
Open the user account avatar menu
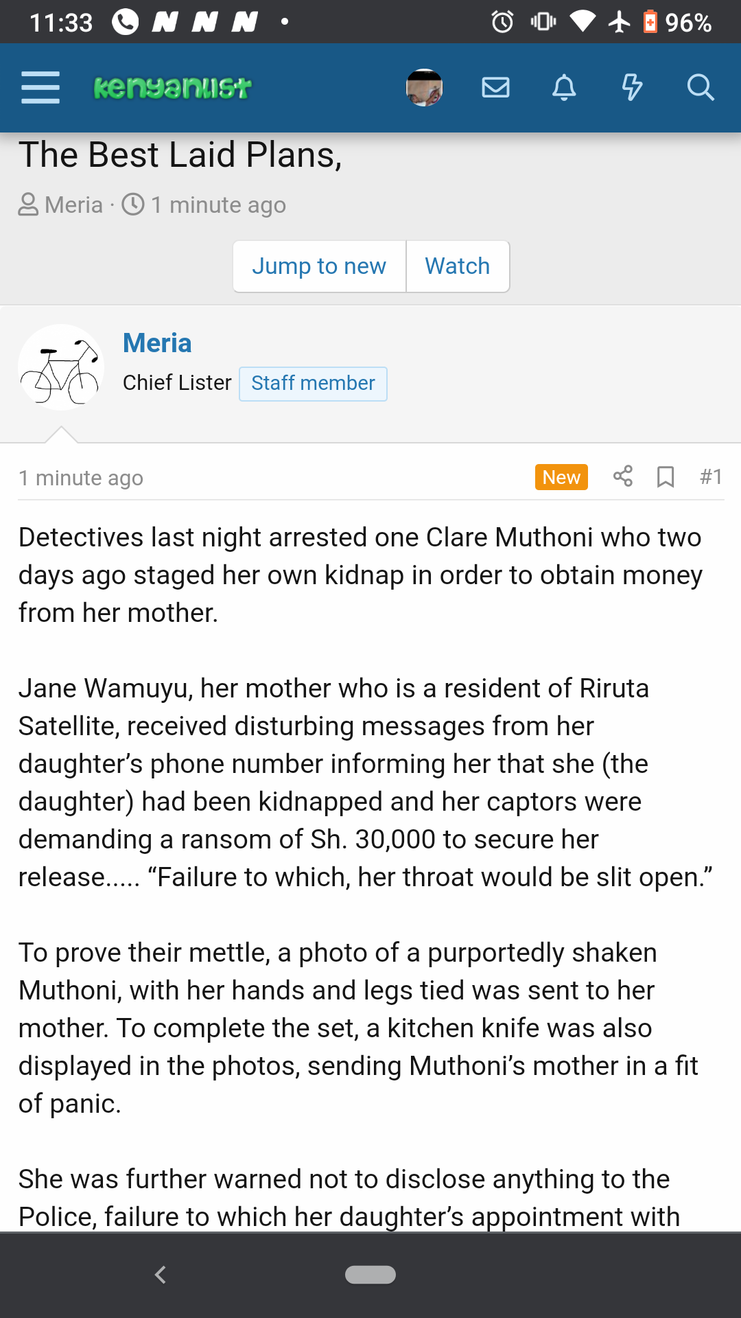pos(424,88)
